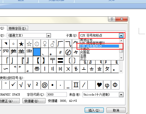Select CJK 符号和标点 in subset list

click(x=99, y=46)
